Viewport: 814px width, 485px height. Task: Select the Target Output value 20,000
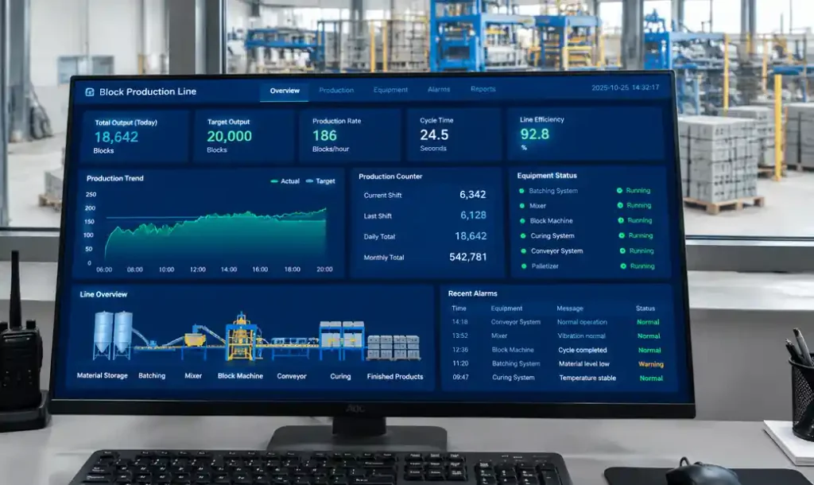229,136
